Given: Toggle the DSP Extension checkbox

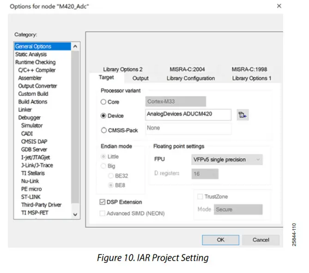Looking at the screenshot, I should coord(102,202).
